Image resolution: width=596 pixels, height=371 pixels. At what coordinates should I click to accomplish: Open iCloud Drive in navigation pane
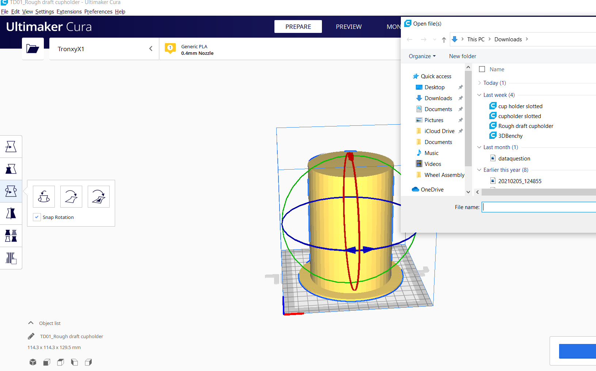435,131
